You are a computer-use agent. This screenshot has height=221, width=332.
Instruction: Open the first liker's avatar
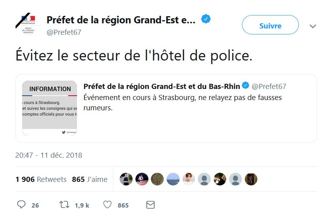[126, 179]
